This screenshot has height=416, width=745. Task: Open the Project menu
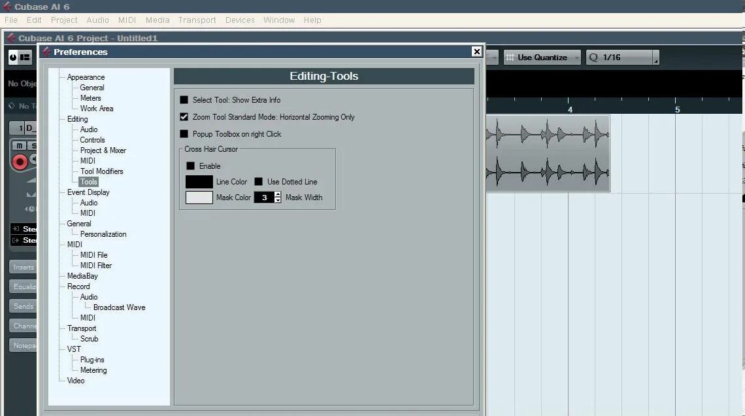click(x=64, y=20)
